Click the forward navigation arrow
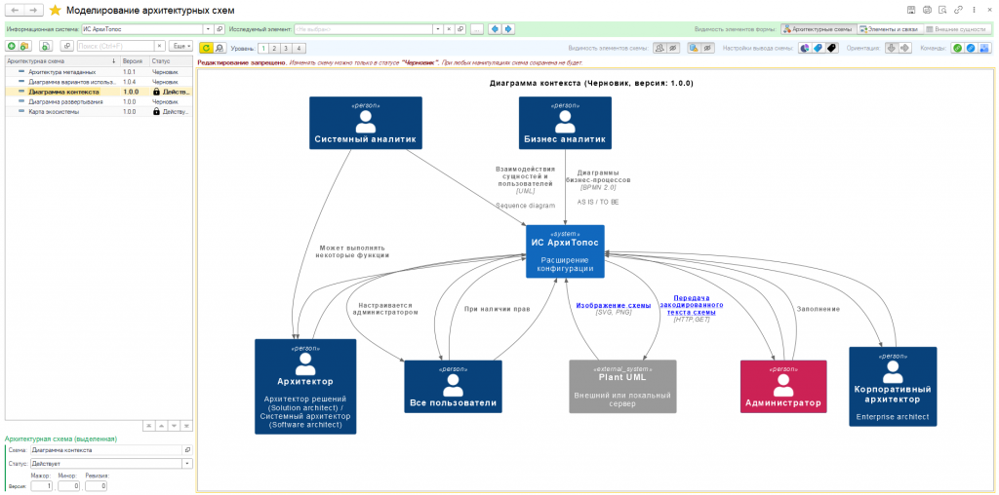This screenshot has width=999, height=495. (x=34, y=10)
